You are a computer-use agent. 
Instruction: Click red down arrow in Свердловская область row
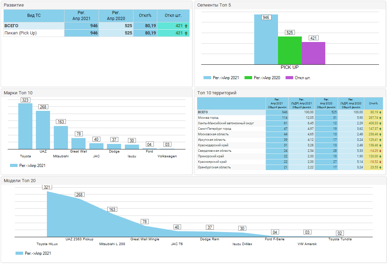tap(380, 151)
